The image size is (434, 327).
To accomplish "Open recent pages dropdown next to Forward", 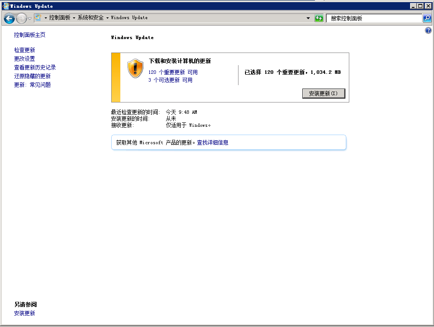I will point(30,19).
